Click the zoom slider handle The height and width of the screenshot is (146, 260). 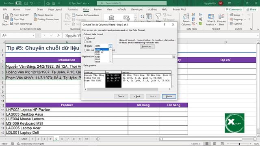click(x=239, y=144)
